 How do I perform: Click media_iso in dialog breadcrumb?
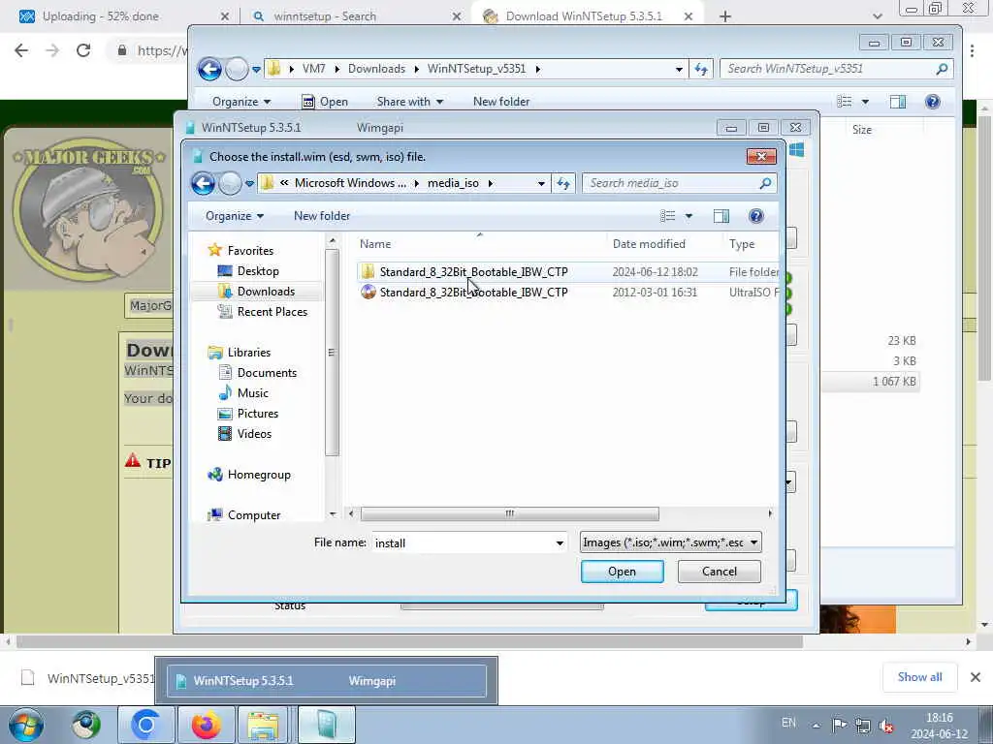coord(453,183)
